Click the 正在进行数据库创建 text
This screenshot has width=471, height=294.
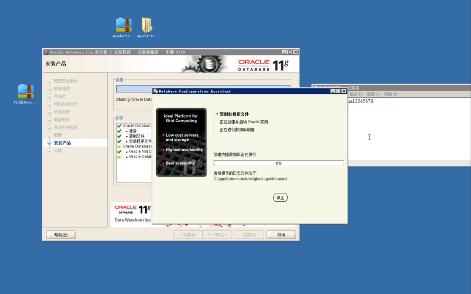(x=237, y=130)
